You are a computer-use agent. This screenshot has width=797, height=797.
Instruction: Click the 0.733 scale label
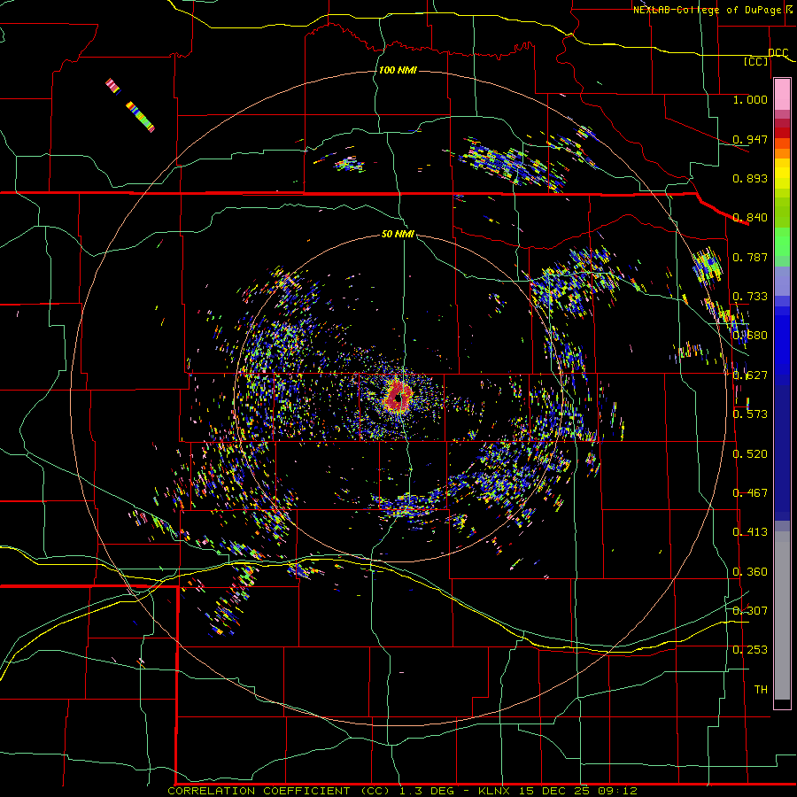750,297
